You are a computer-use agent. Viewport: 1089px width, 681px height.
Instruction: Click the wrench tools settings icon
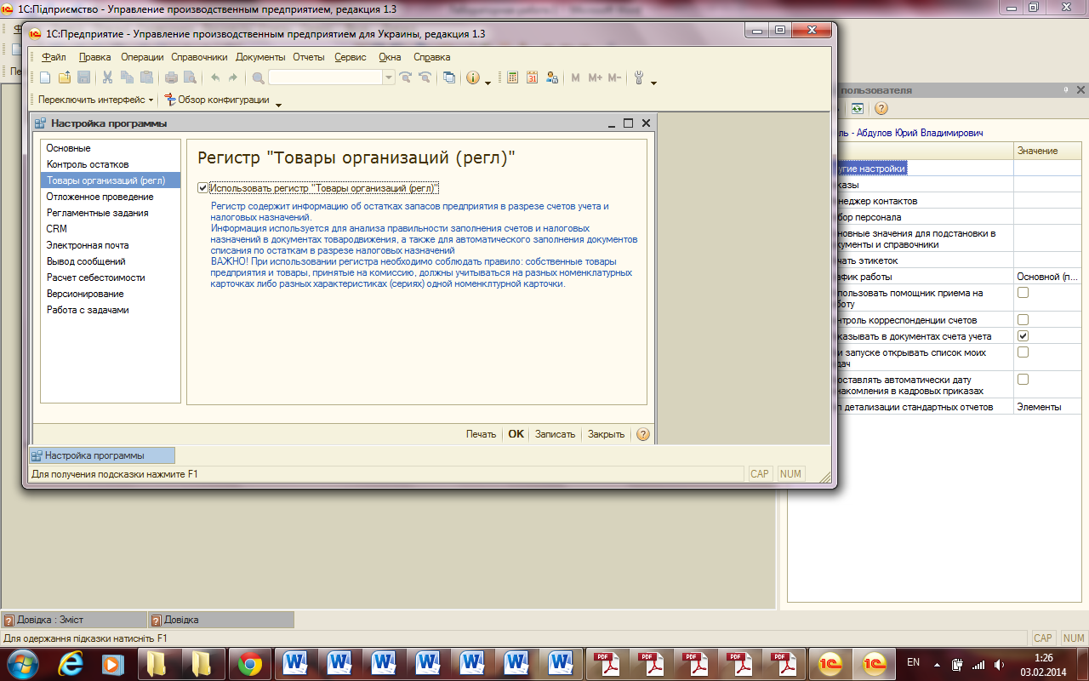click(x=639, y=77)
